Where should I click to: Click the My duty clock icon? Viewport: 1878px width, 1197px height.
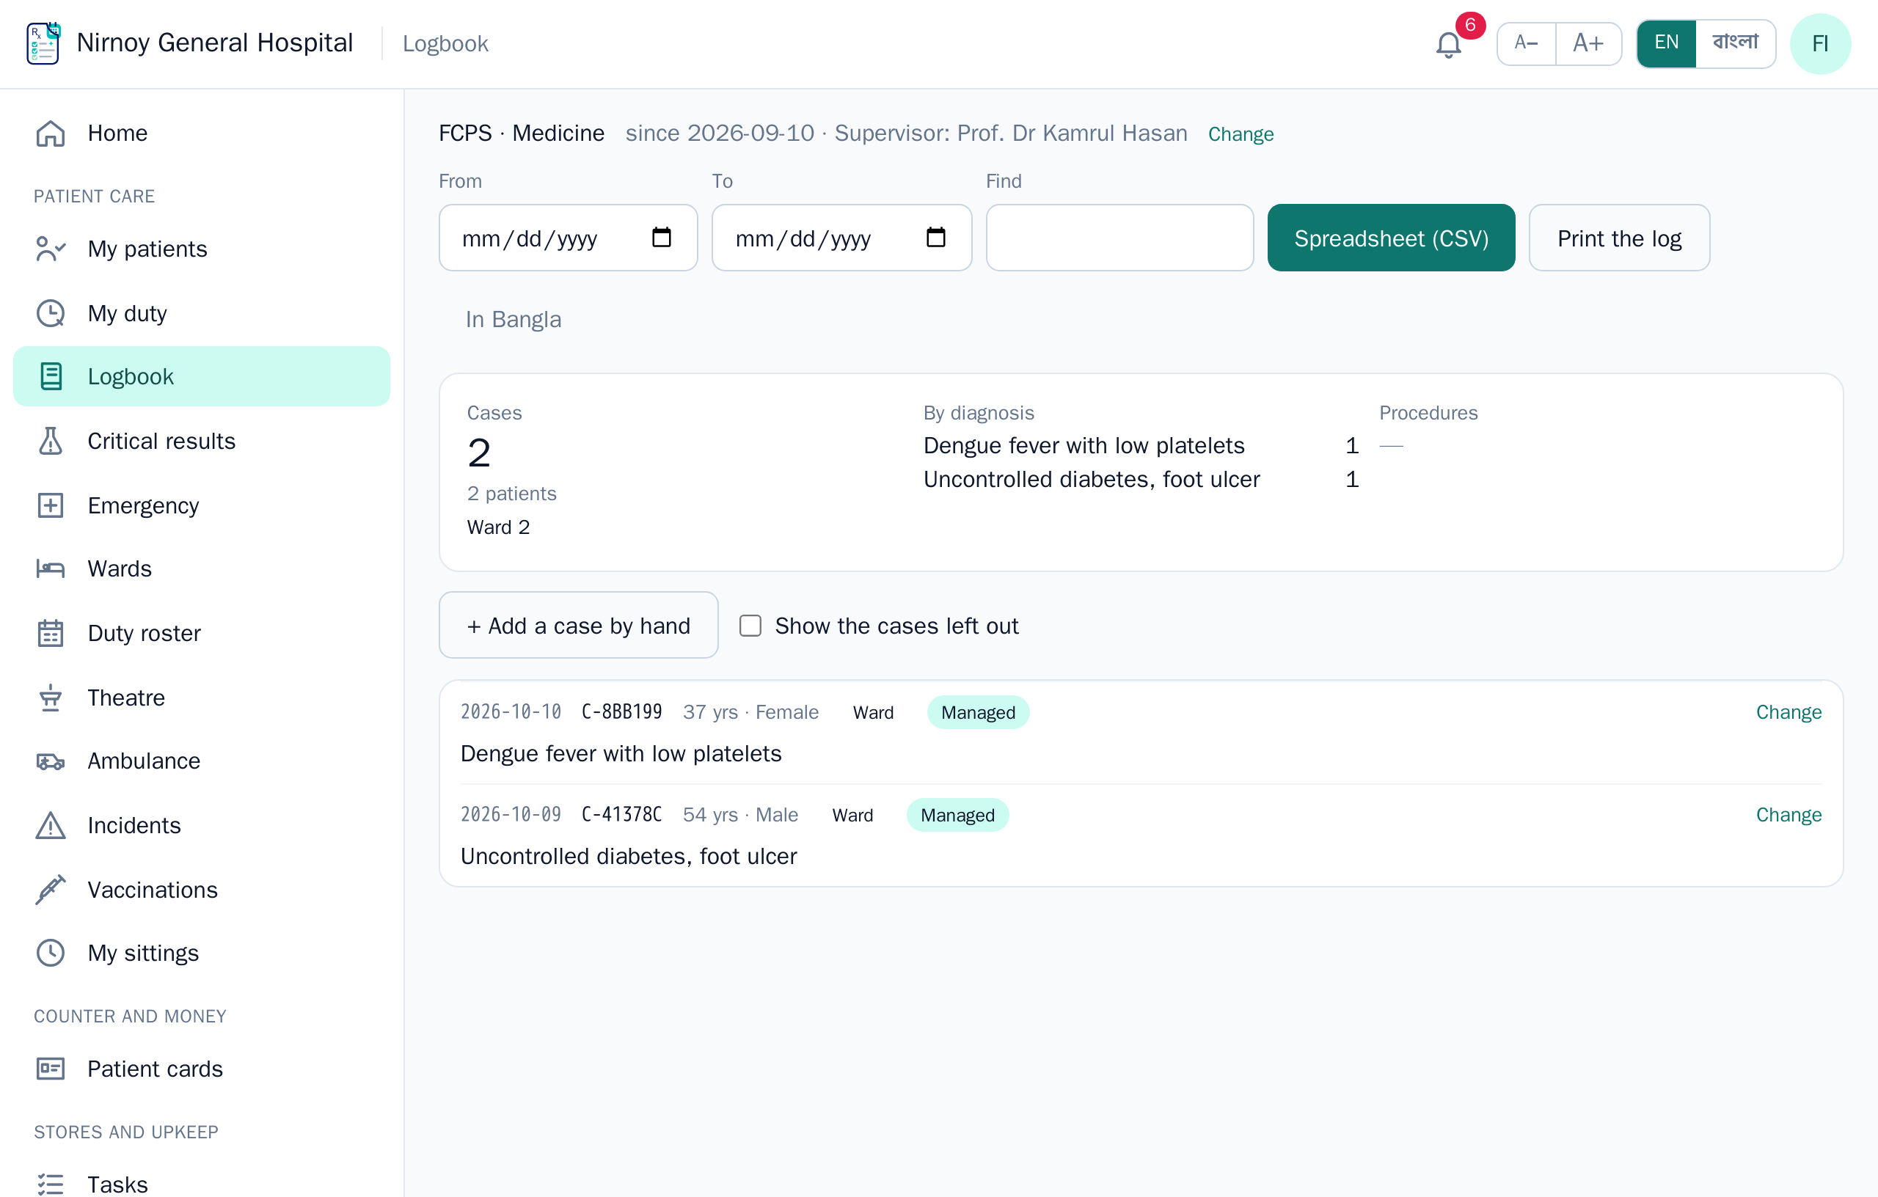click(51, 313)
